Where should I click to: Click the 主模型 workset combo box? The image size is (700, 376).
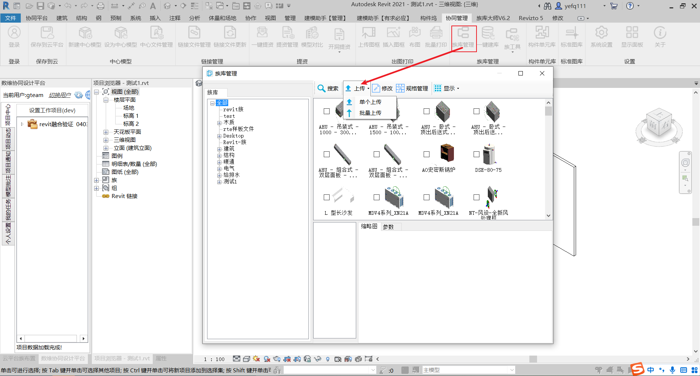click(x=468, y=370)
